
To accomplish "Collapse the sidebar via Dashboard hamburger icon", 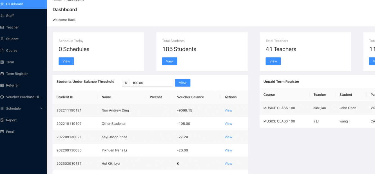I will [x=3, y=4].
